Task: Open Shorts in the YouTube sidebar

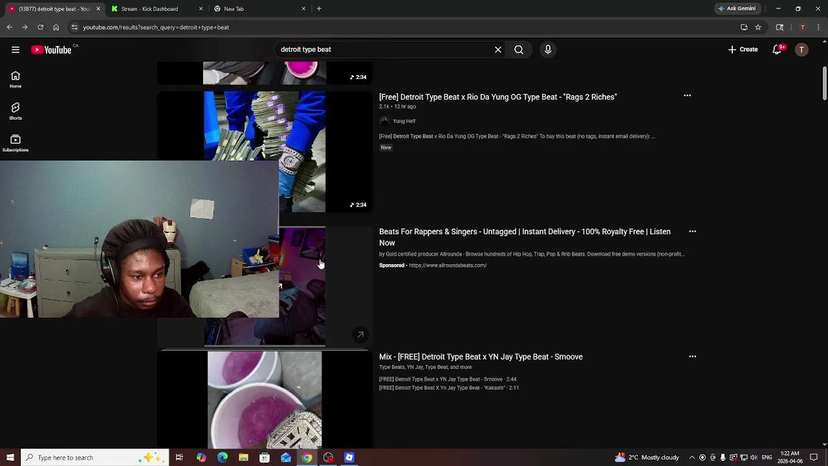Action: (x=16, y=111)
